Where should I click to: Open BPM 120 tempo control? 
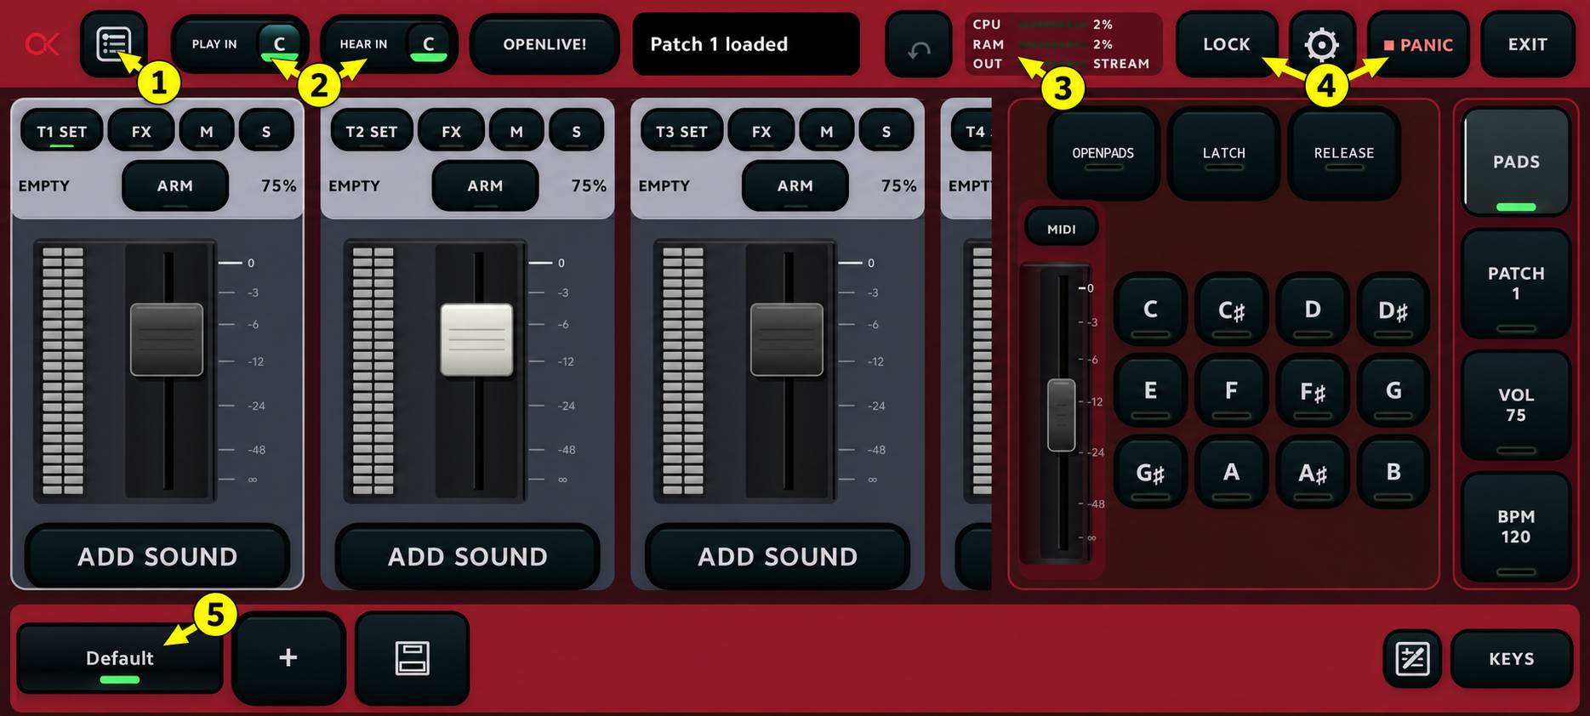pos(1516,526)
